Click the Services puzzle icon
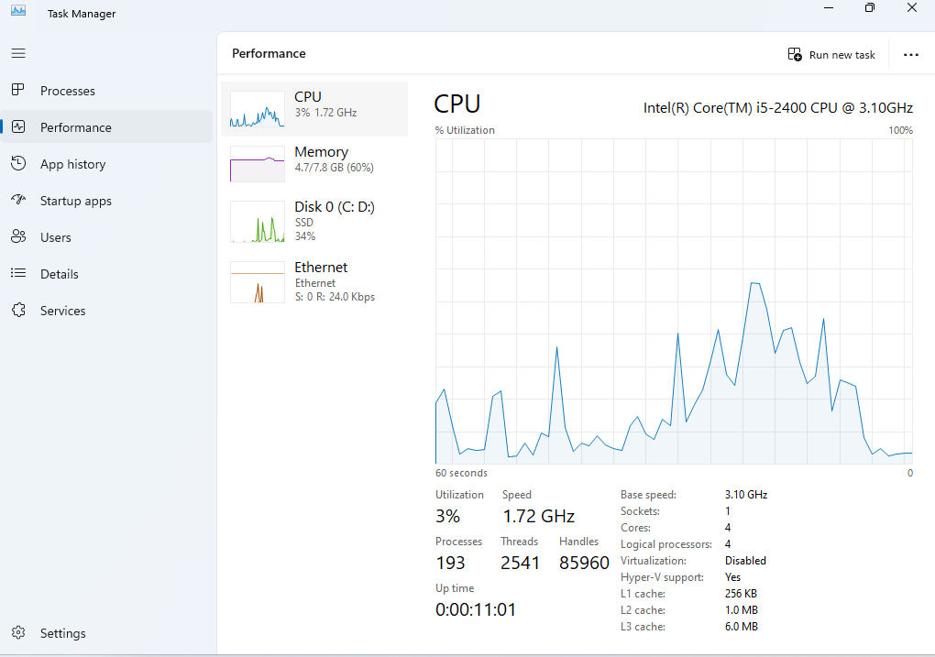Screen dimensions: 935x657 18,311
